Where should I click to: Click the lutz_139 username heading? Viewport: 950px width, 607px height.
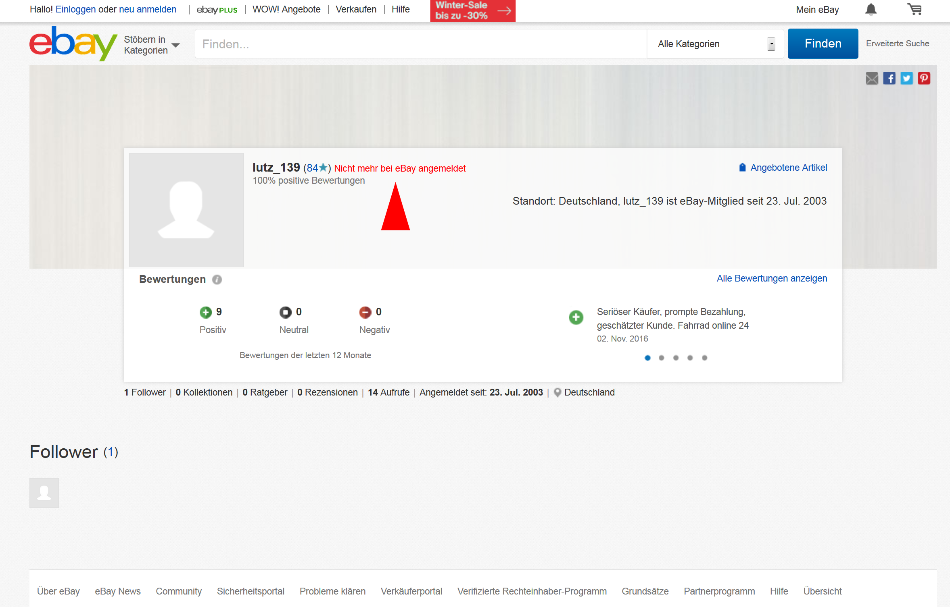point(276,167)
